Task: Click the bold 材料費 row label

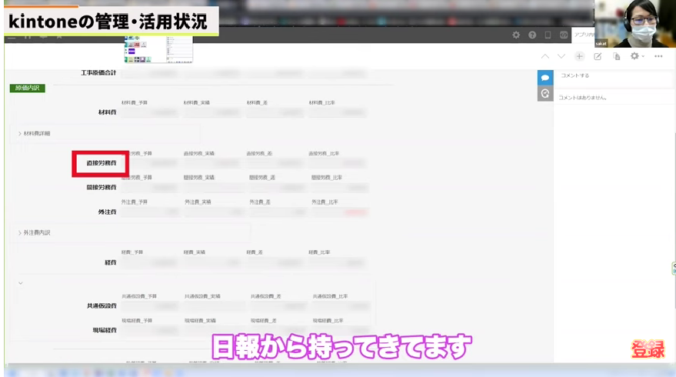Action: click(108, 112)
